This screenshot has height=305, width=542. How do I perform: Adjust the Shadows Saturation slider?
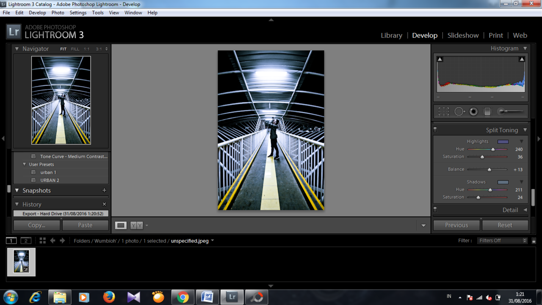pyautogui.click(x=478, y=197)
